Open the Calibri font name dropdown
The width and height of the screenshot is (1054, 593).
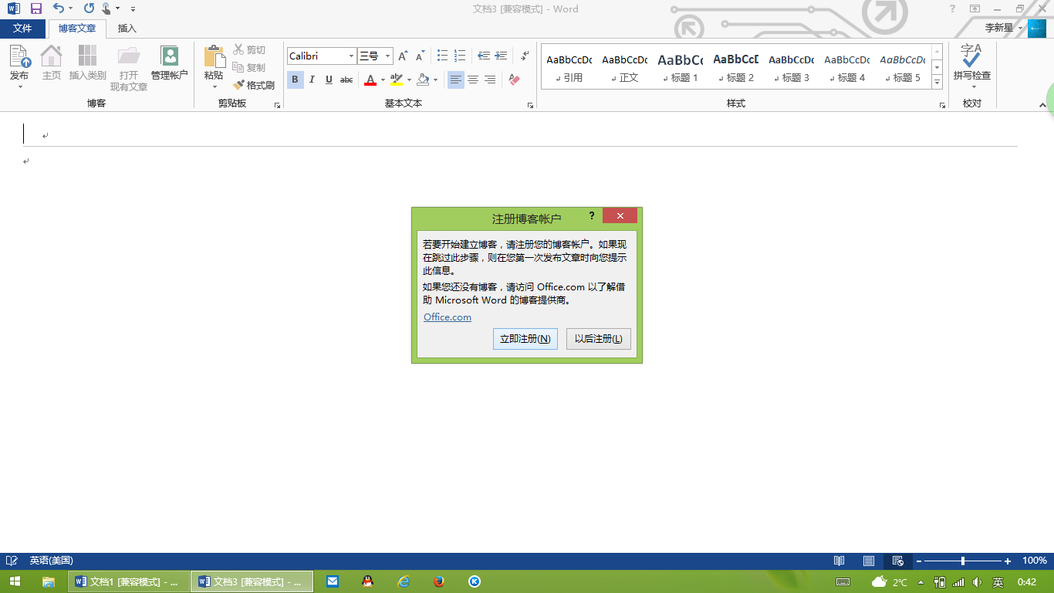coord(351,56)
